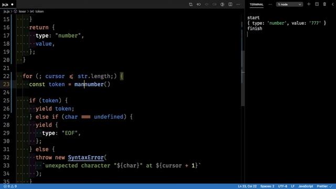Click the 'finish' output line in terminal

(255, 28)
